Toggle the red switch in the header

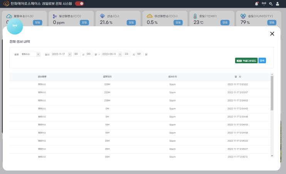coord(79,3)
